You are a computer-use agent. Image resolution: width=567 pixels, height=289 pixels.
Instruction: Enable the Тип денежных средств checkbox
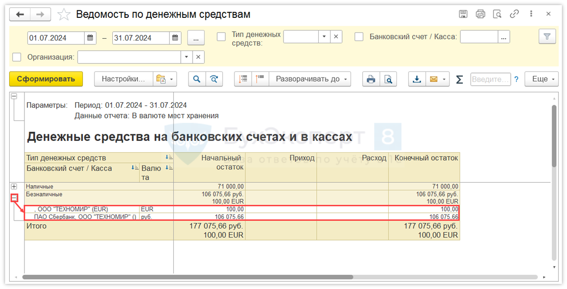(221, 37)
